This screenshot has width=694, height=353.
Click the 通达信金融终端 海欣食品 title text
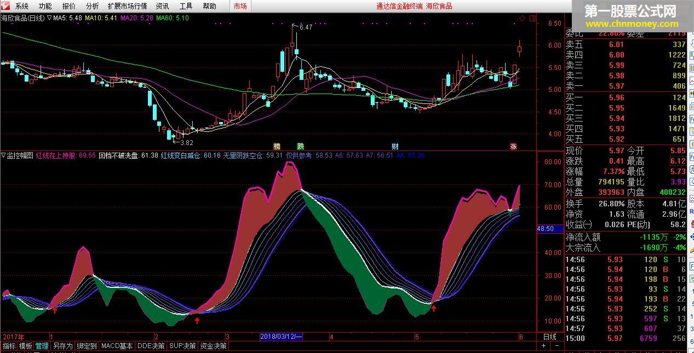coord(414,6)
